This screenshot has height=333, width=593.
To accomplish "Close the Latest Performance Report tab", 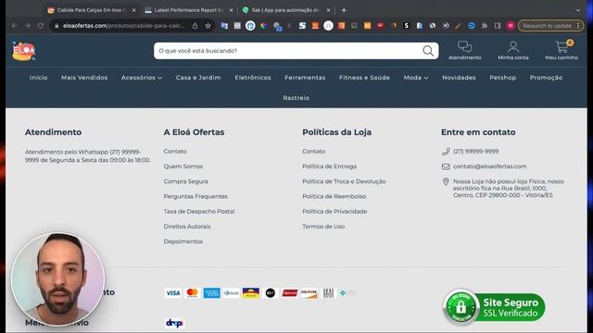I will pos(231,10).
